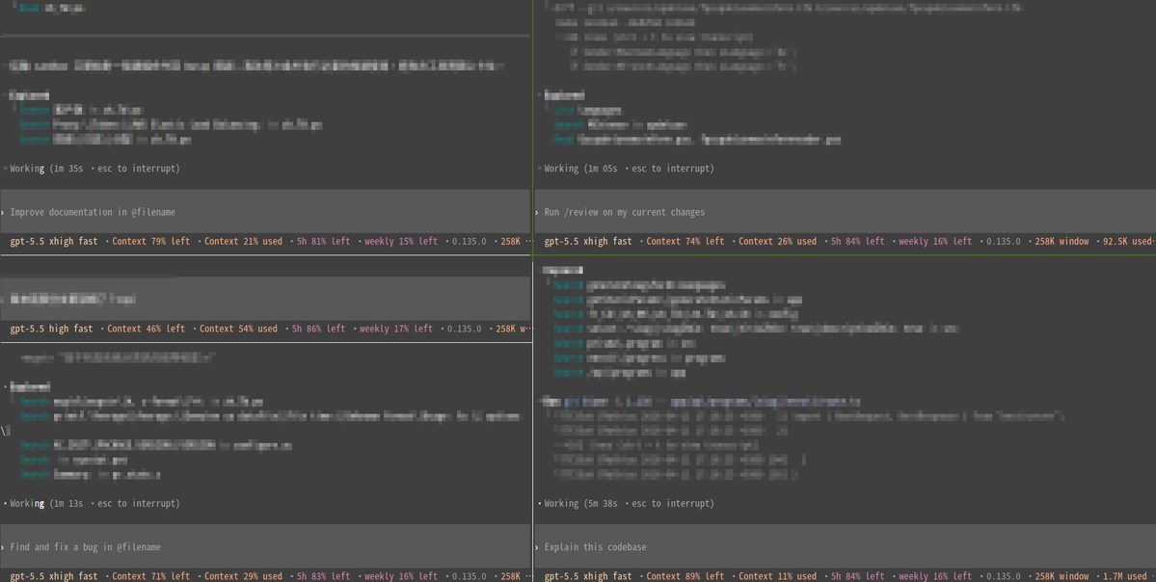Click '92.5K used' token count

tap(1129, 242)
